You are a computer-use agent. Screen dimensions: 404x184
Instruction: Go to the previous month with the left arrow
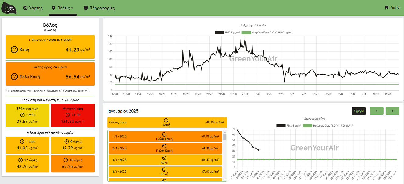pyautogui.click(x=377, y=111)
